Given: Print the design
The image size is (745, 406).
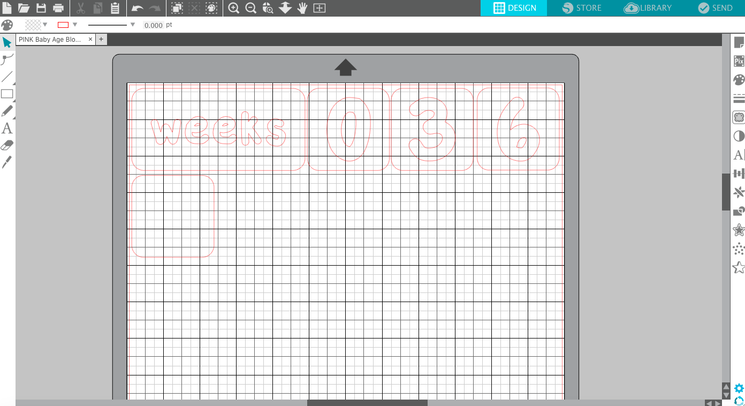Looking at the screenshot, I should point(58,8).
